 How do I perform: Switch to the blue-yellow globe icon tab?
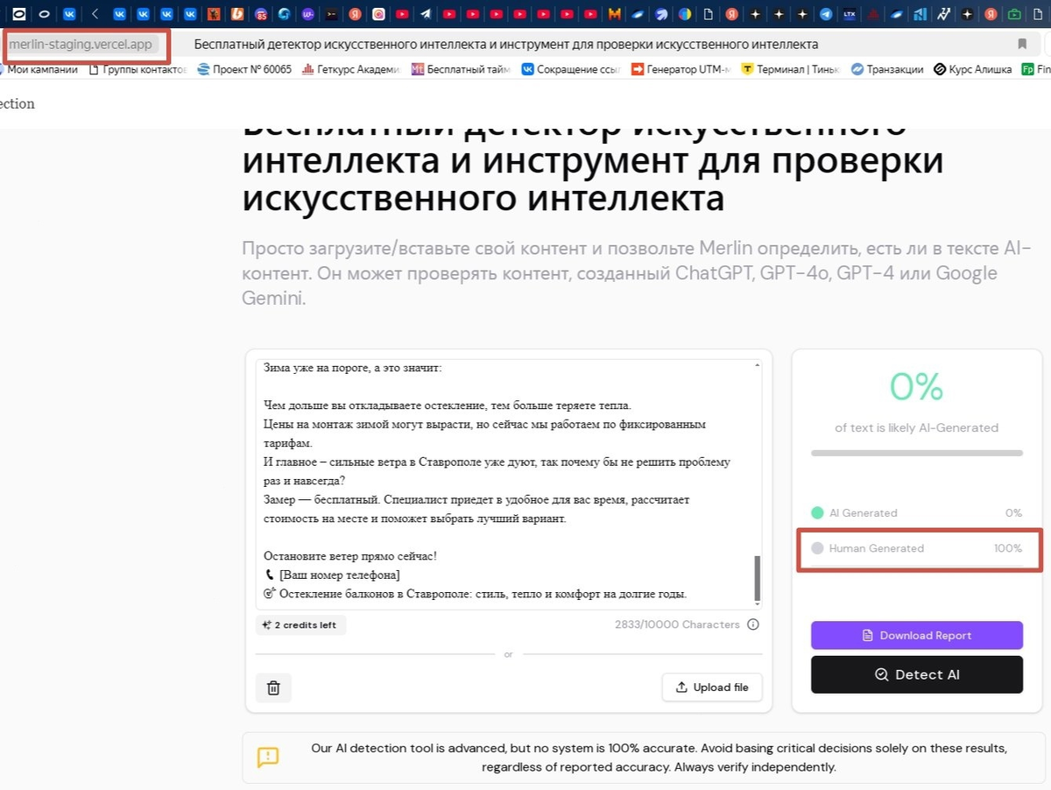(685, 14)
